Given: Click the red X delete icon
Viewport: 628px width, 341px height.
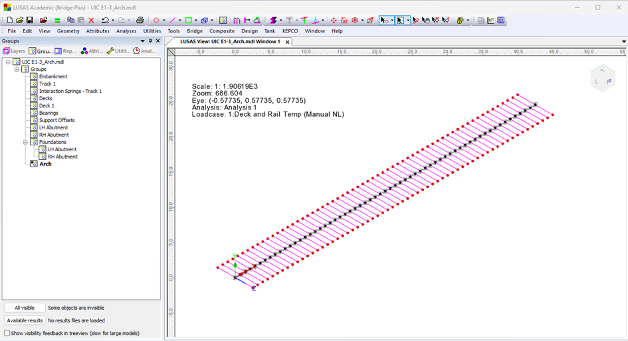Looking at the screenshot, I should [91, 21].
